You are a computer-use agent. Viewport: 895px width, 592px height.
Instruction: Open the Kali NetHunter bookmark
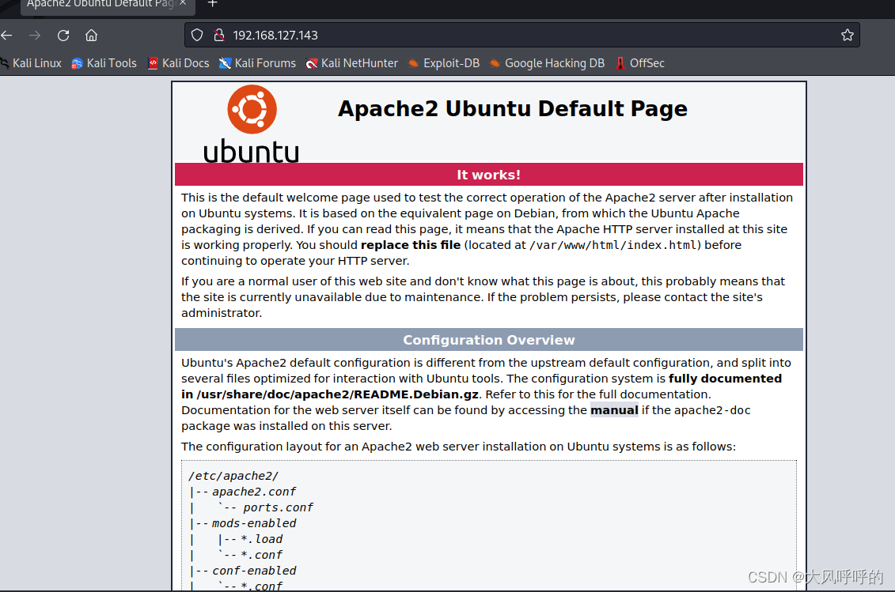pos(351,63)
